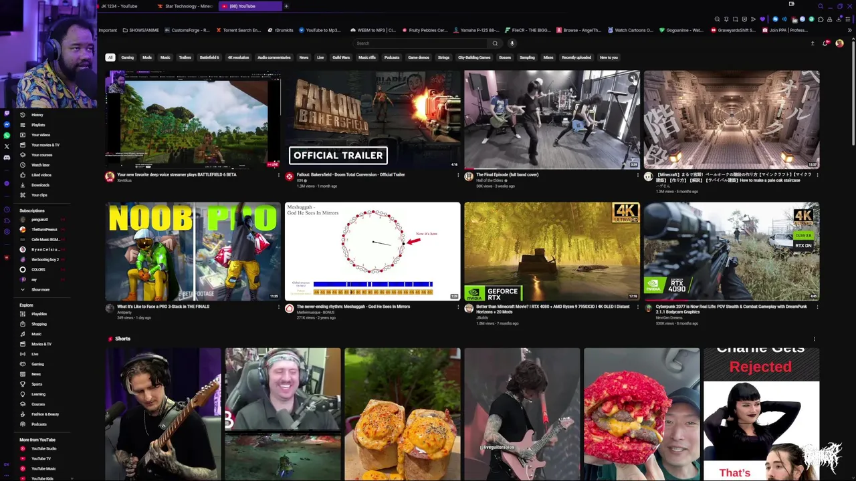Filter by Audio commentaries chip
The height and width of the screenshot is (481, 856).
(274, 57)
